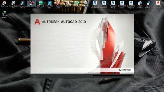Open the WhatsApp desktop shortcut
This screenshot has width=164, height=92.
click(x=77, y=4)
